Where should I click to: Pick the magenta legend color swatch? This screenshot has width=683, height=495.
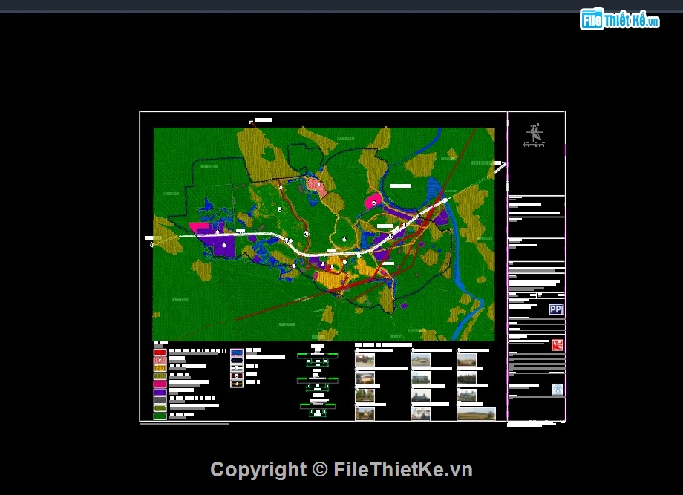click(160, 384)
